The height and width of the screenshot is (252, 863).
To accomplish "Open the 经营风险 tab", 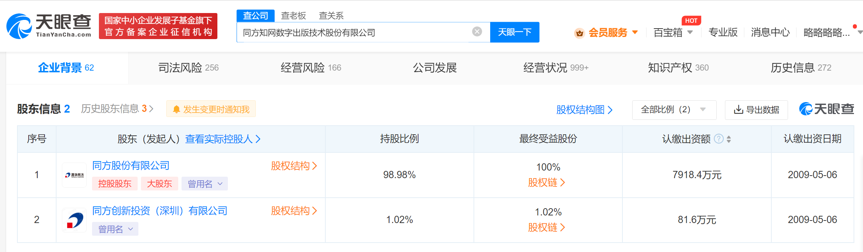I will point(311,68).
